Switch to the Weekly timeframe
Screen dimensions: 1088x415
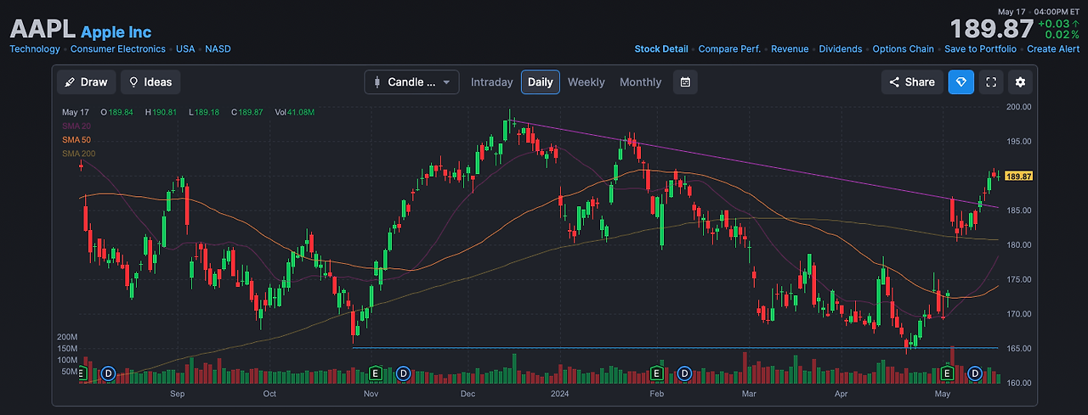[x=586, y=82]
